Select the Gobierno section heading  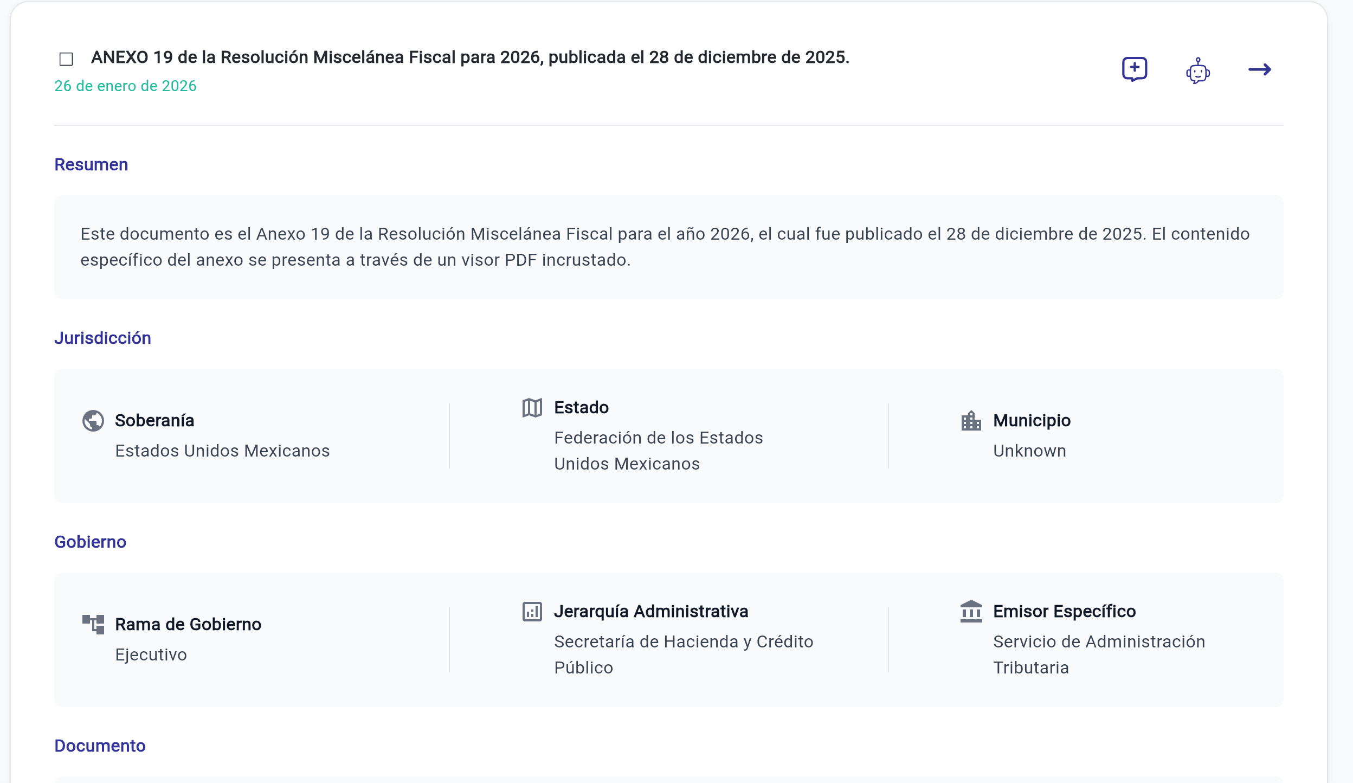90,542
